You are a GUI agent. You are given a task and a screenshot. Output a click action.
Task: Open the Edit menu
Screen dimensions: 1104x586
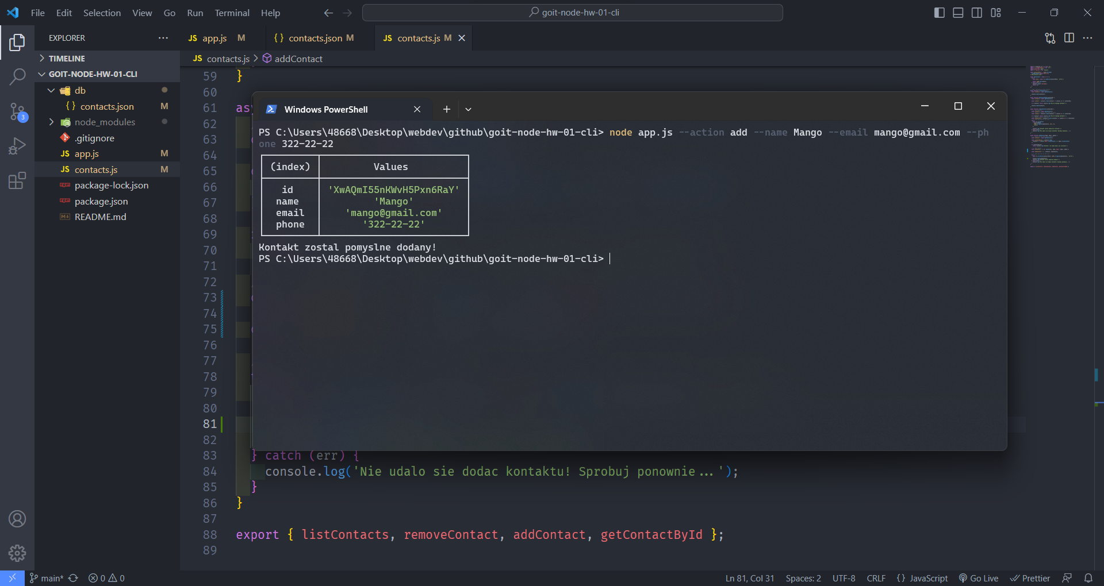pyautogui.click(x=64, y=13)
